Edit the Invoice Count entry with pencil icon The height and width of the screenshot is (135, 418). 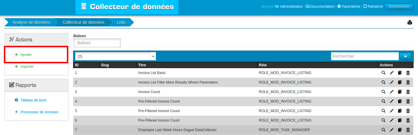pyautogui.click(x=392, y=92)
